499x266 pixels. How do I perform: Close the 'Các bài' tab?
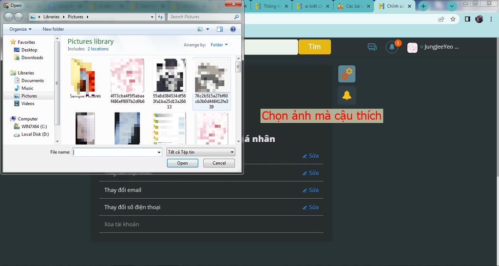point(368,6)
